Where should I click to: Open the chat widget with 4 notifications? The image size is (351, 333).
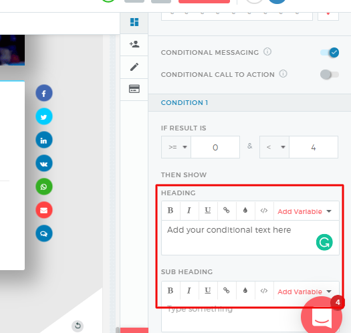click(322, 316)
